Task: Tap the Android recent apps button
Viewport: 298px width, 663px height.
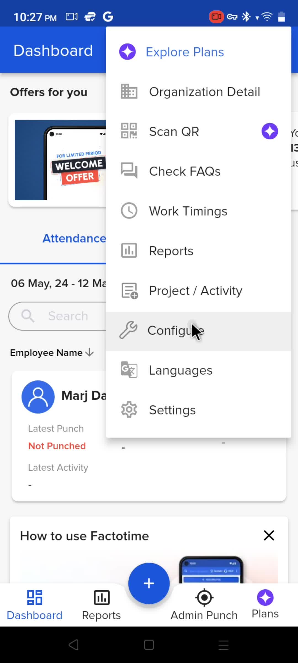Action: coord(223,645)
